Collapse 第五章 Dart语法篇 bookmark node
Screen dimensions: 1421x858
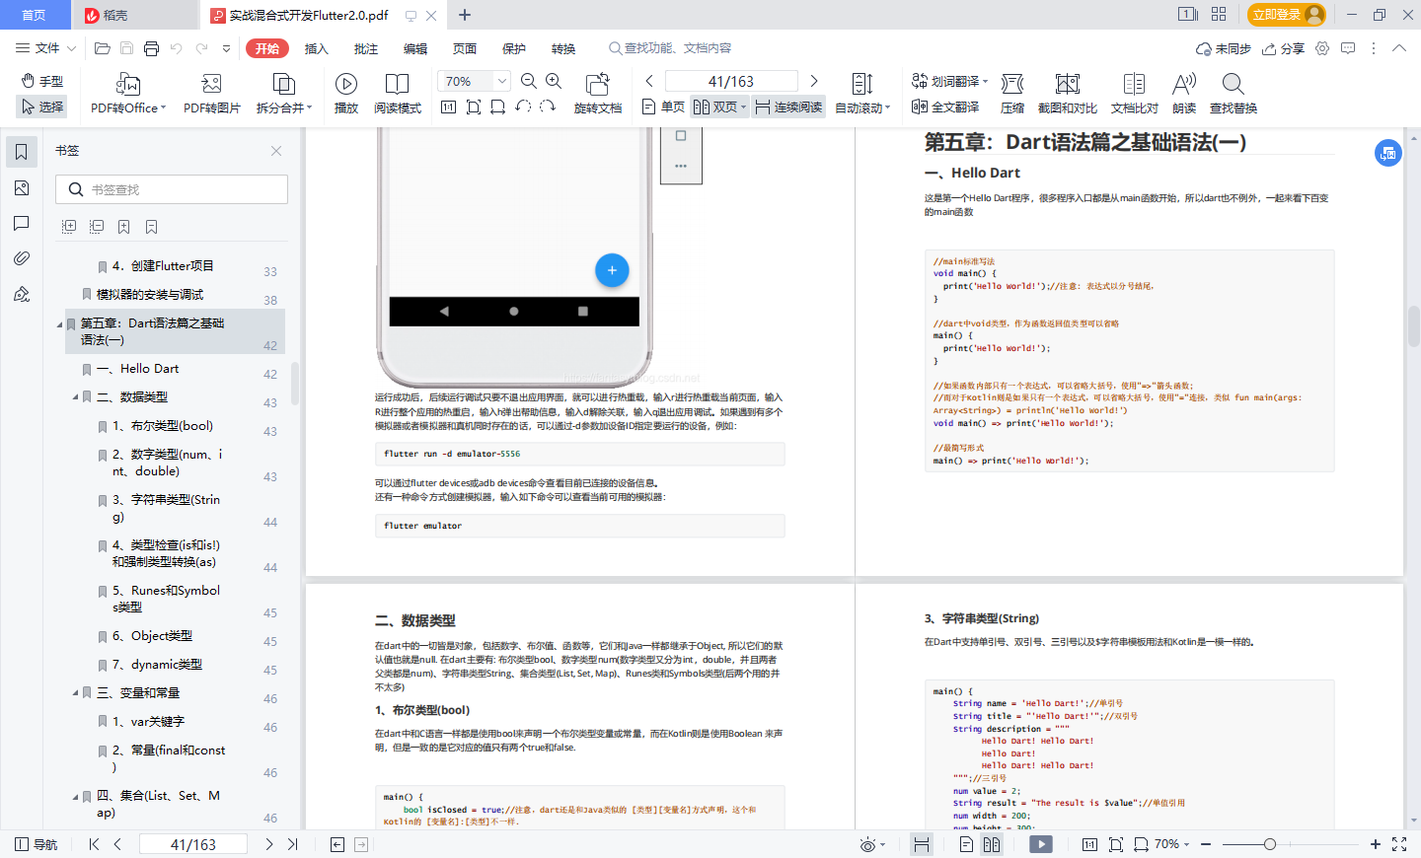[59, 323]
